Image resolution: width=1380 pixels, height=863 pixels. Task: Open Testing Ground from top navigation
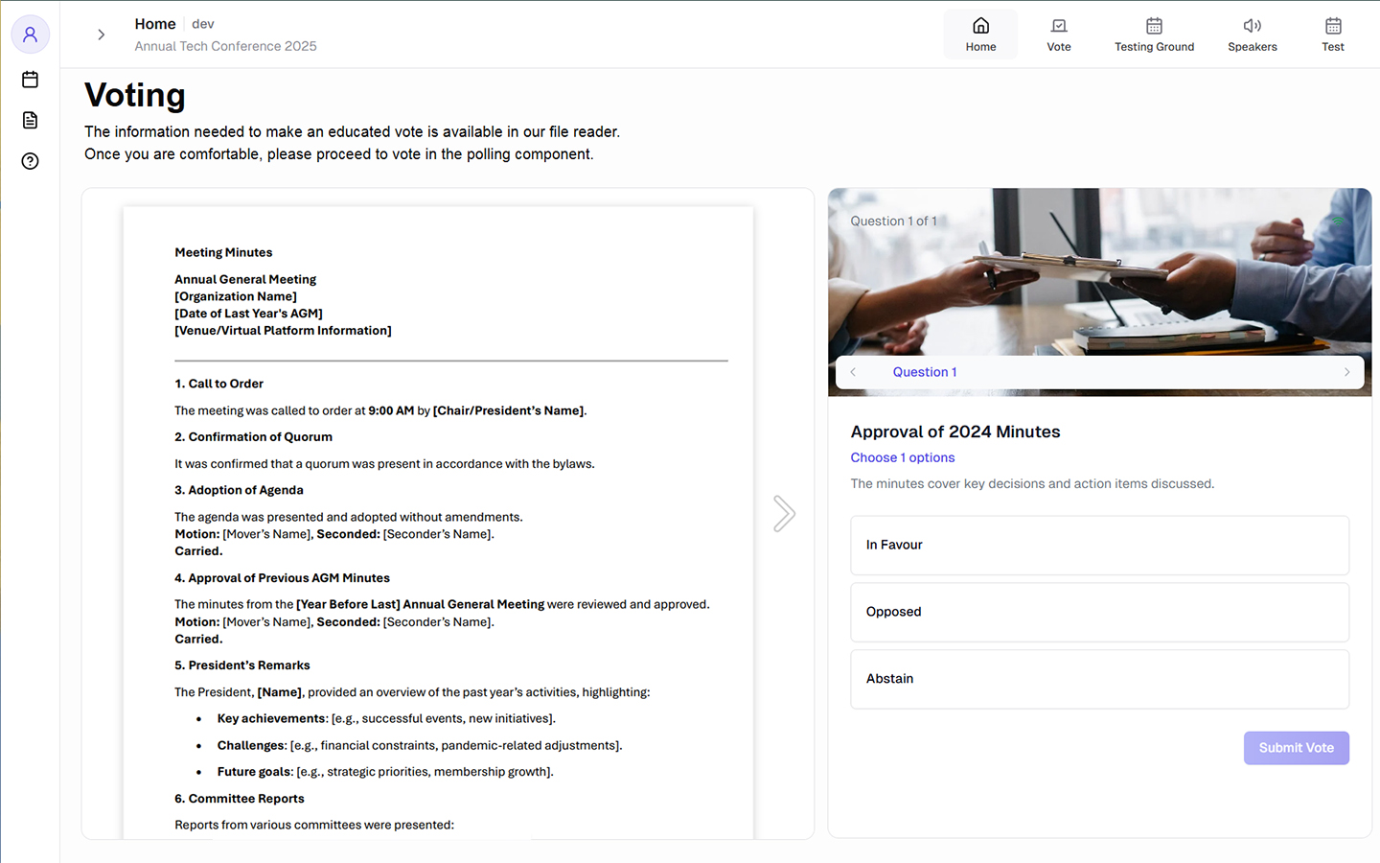pyautogui.click(x=1154, y=35)
